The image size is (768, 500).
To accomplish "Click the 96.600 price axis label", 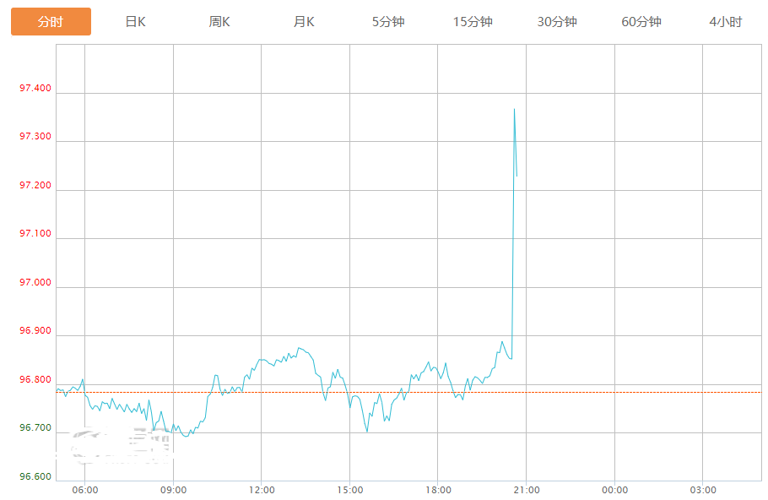I will [x=35, y=476].
